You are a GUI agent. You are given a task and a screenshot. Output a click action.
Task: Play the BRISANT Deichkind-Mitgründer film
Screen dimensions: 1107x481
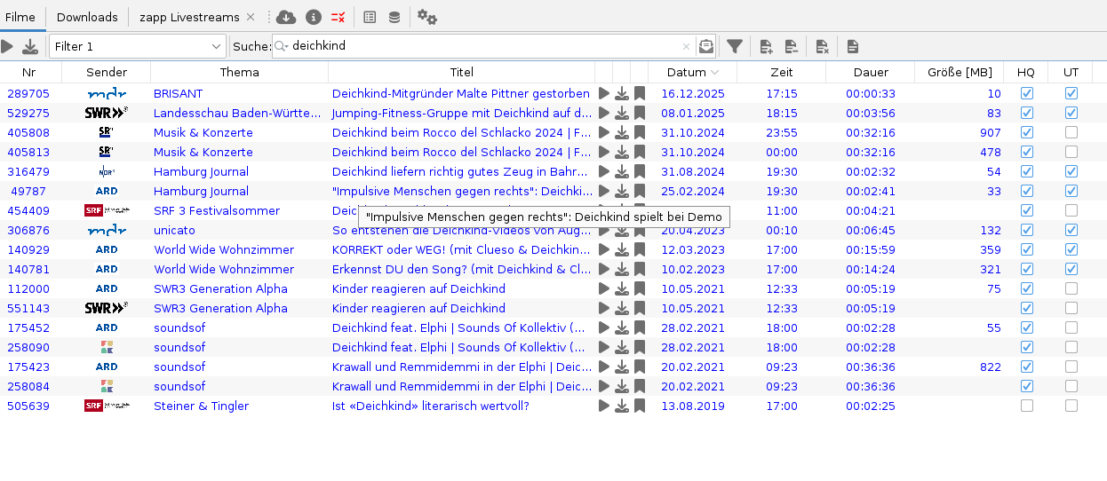(x=604, y=93)
